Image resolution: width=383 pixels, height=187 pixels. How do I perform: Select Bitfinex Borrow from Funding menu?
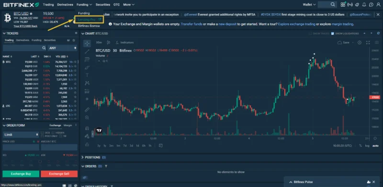89,26
